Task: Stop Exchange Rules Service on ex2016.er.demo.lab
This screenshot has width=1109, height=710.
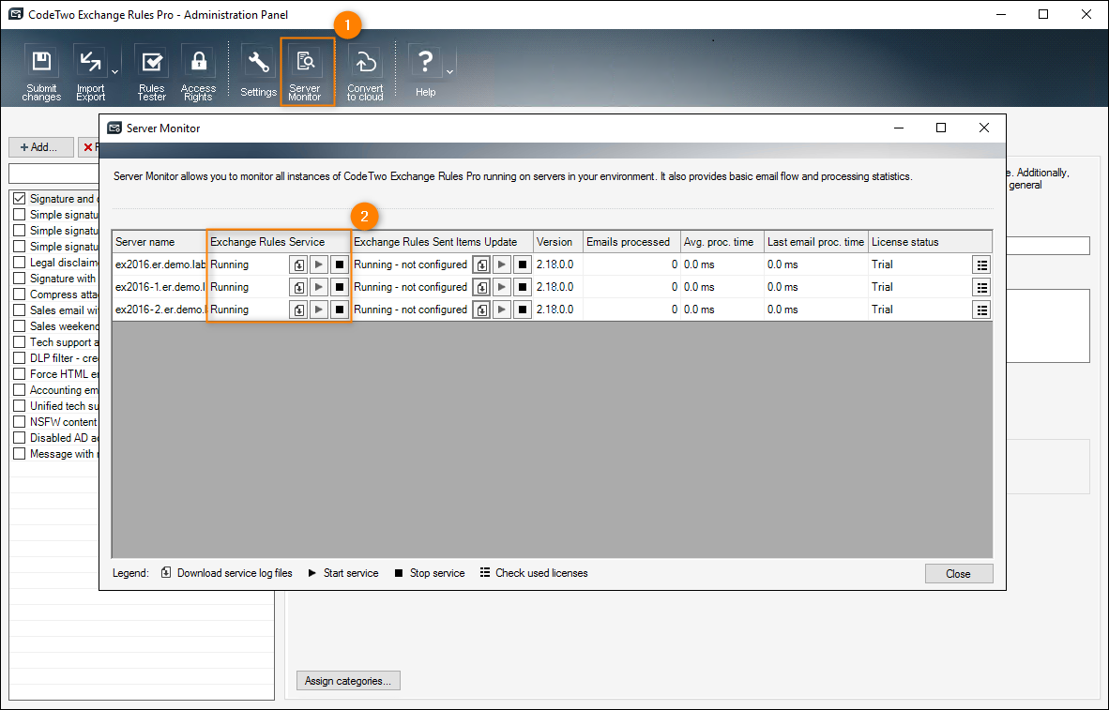Action: (340, 265)
